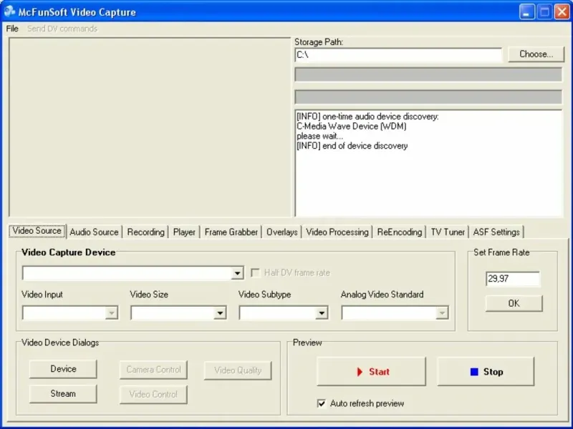The width and height of the screenshot is (573, 429).
Task: Minimize the McFunSoft Video Capture window
Action: coord(526,11)
